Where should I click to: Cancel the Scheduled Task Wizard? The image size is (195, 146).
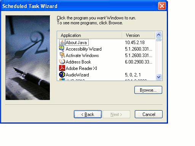[149, 114]
